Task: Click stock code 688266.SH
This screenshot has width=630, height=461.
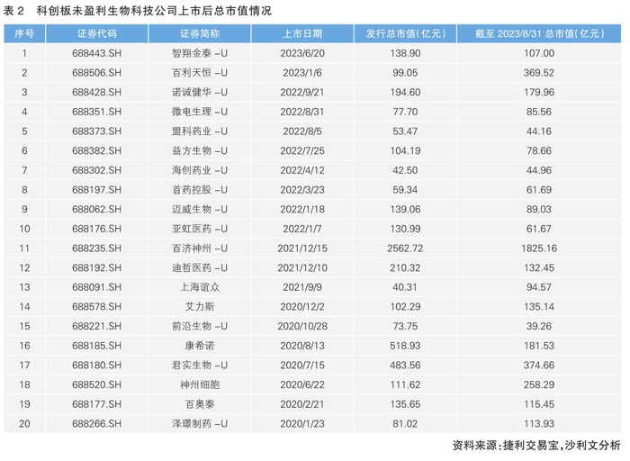Action: 97,423
